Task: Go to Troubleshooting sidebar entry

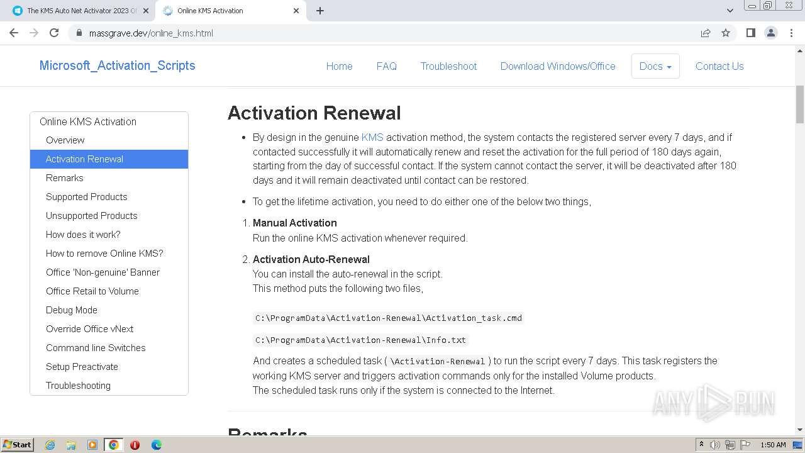Action: point(109,386)
